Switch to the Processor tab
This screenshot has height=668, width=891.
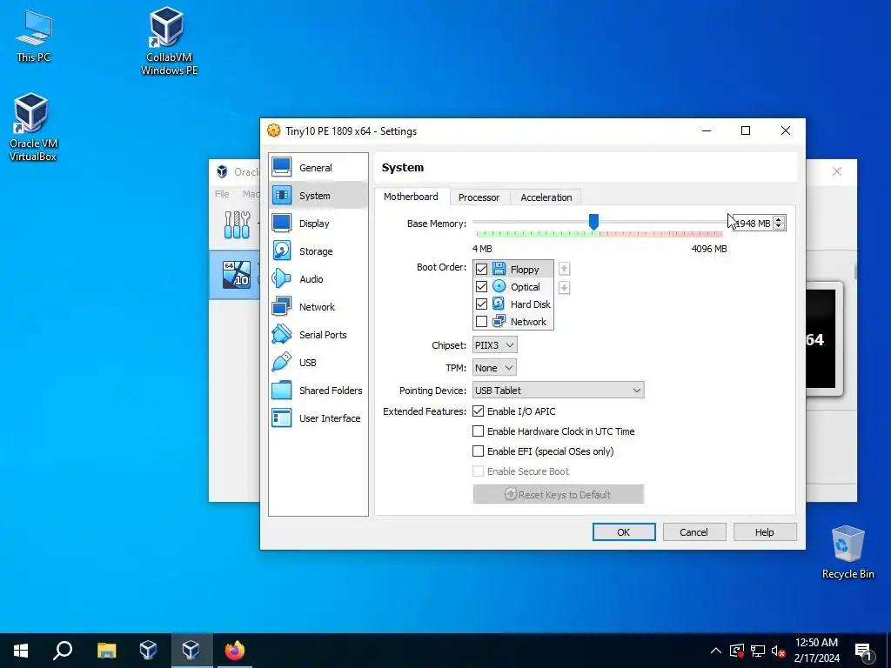(479, 197)
